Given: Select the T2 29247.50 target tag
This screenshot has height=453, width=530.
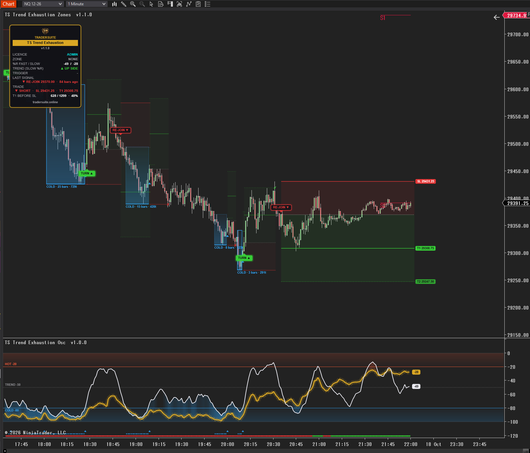Looking at the screenshot, I should click(x=425, y=282).
